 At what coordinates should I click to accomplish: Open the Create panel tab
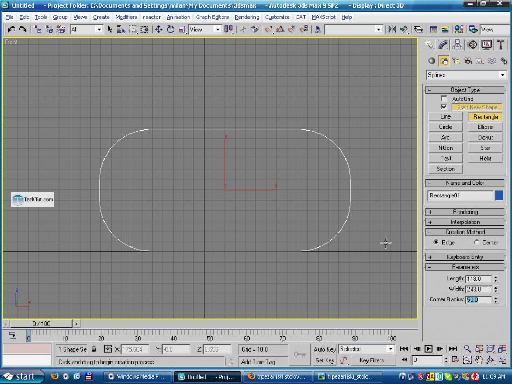[x=429, y=44]
